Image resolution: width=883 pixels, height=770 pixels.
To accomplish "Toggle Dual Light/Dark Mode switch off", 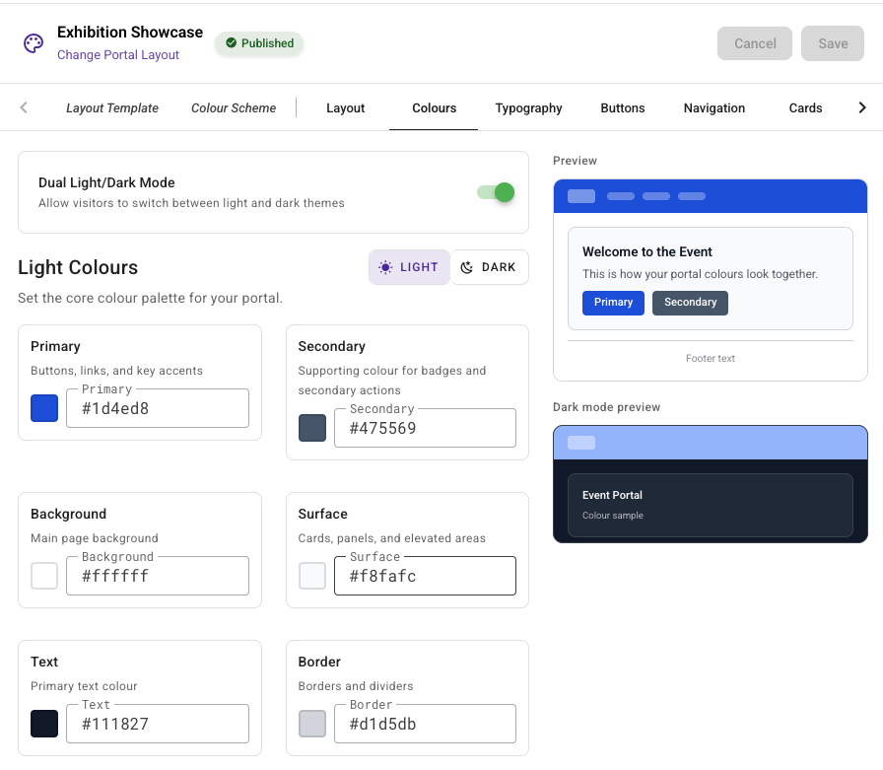I will (496, 192).
